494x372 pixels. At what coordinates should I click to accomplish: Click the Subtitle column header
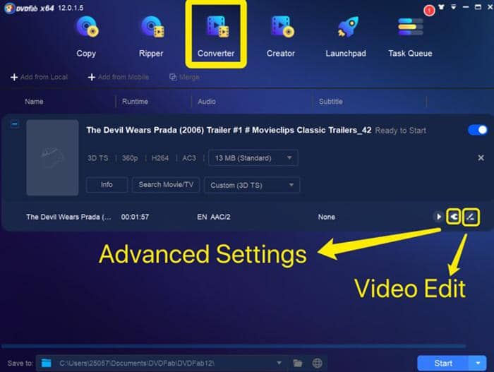(331, 102)
